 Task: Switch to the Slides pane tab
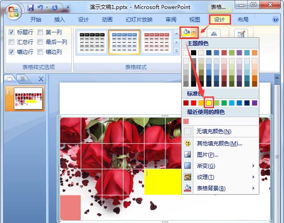10,79
